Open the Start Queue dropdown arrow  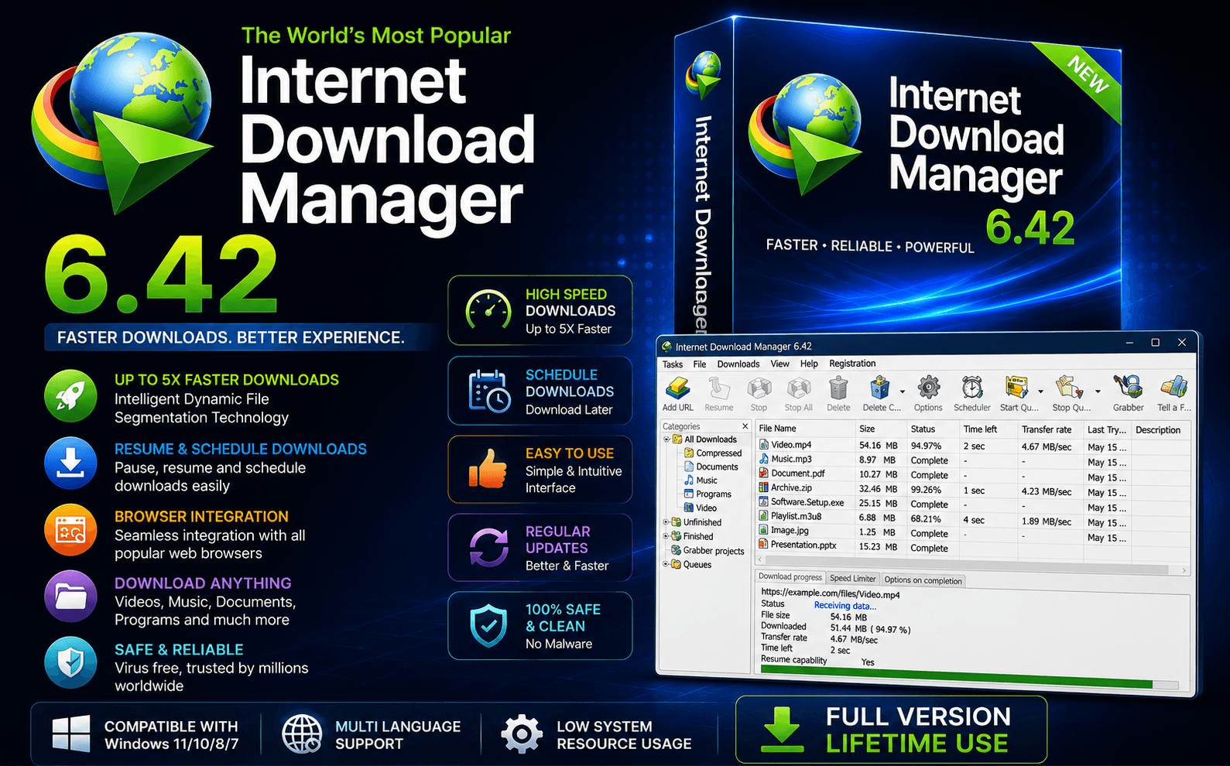tap(1040, 392)
